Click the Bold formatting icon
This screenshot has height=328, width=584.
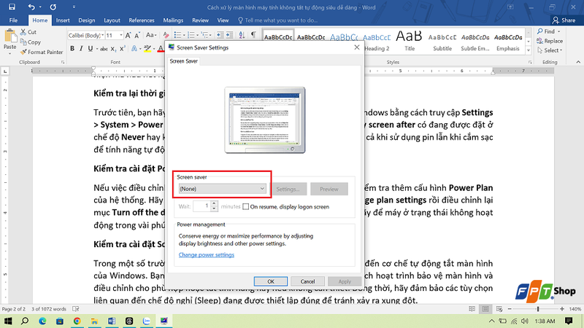[x=72, y=49]
